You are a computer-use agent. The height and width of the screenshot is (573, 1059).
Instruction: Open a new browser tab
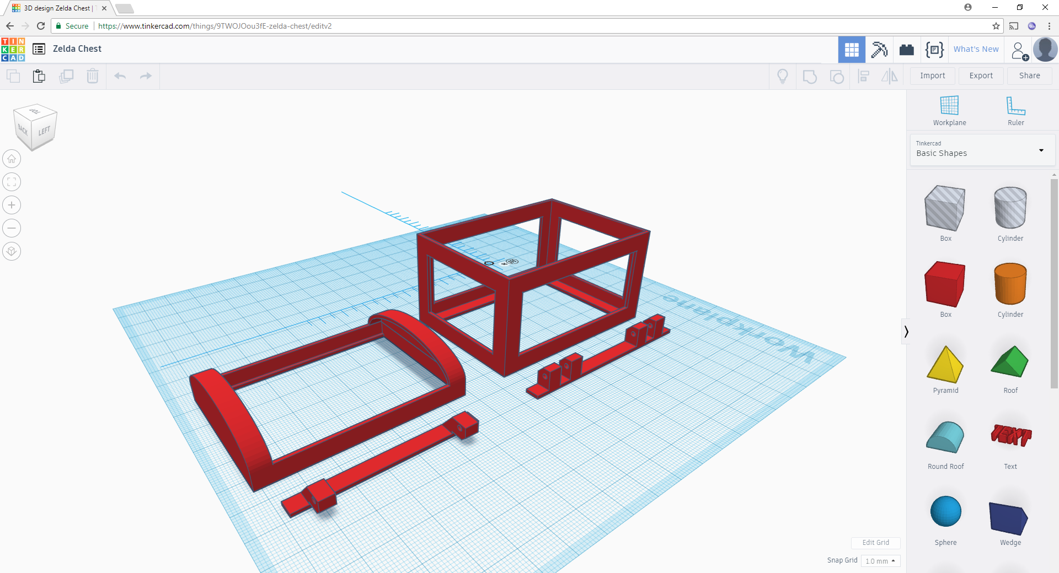pyautogui.click(x=125, y=8)
